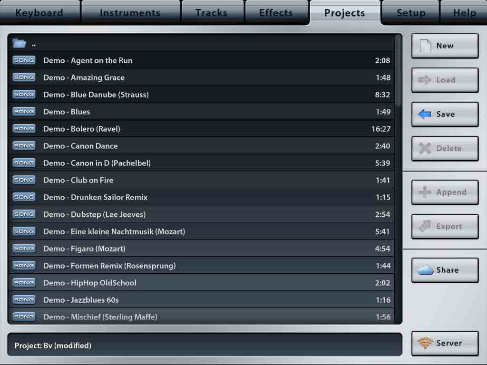Screen dimensions: 487x365
Task: Open the parent folder via the ".." icon
Action: (19, 43)
